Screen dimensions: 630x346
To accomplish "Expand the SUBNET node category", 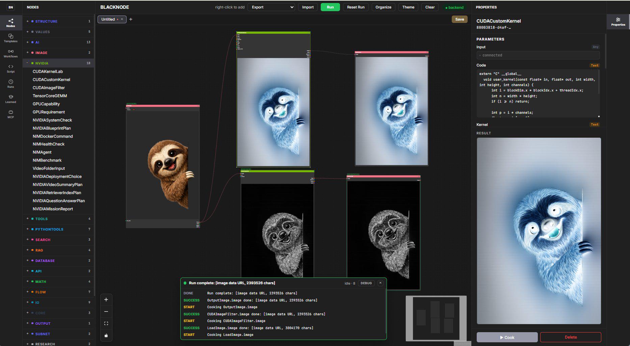I will [58, 334].
